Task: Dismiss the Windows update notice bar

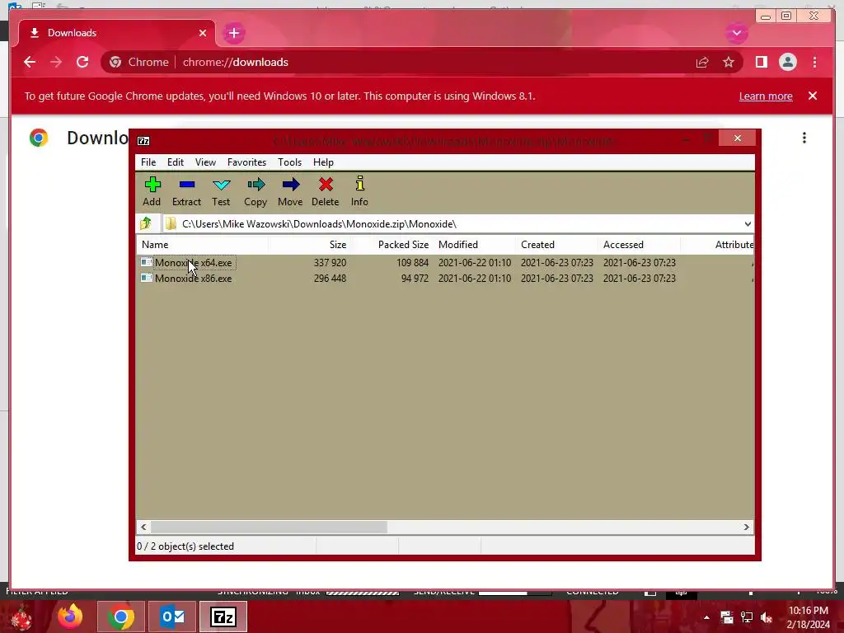Action: point(813,96)
